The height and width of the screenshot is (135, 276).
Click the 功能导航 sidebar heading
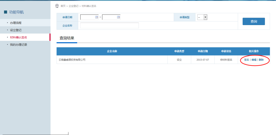(16, 12)
